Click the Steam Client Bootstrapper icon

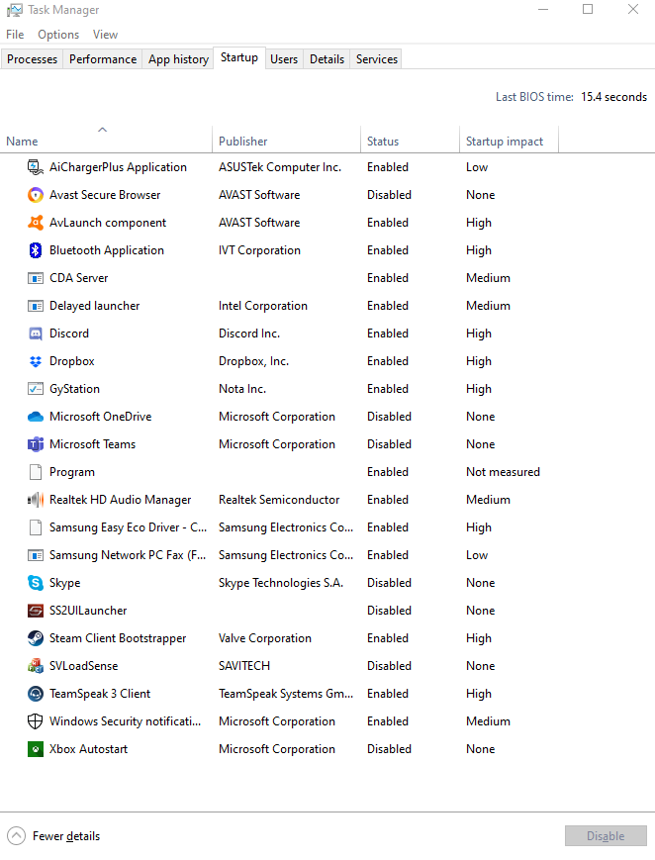[x=35, y=638]
